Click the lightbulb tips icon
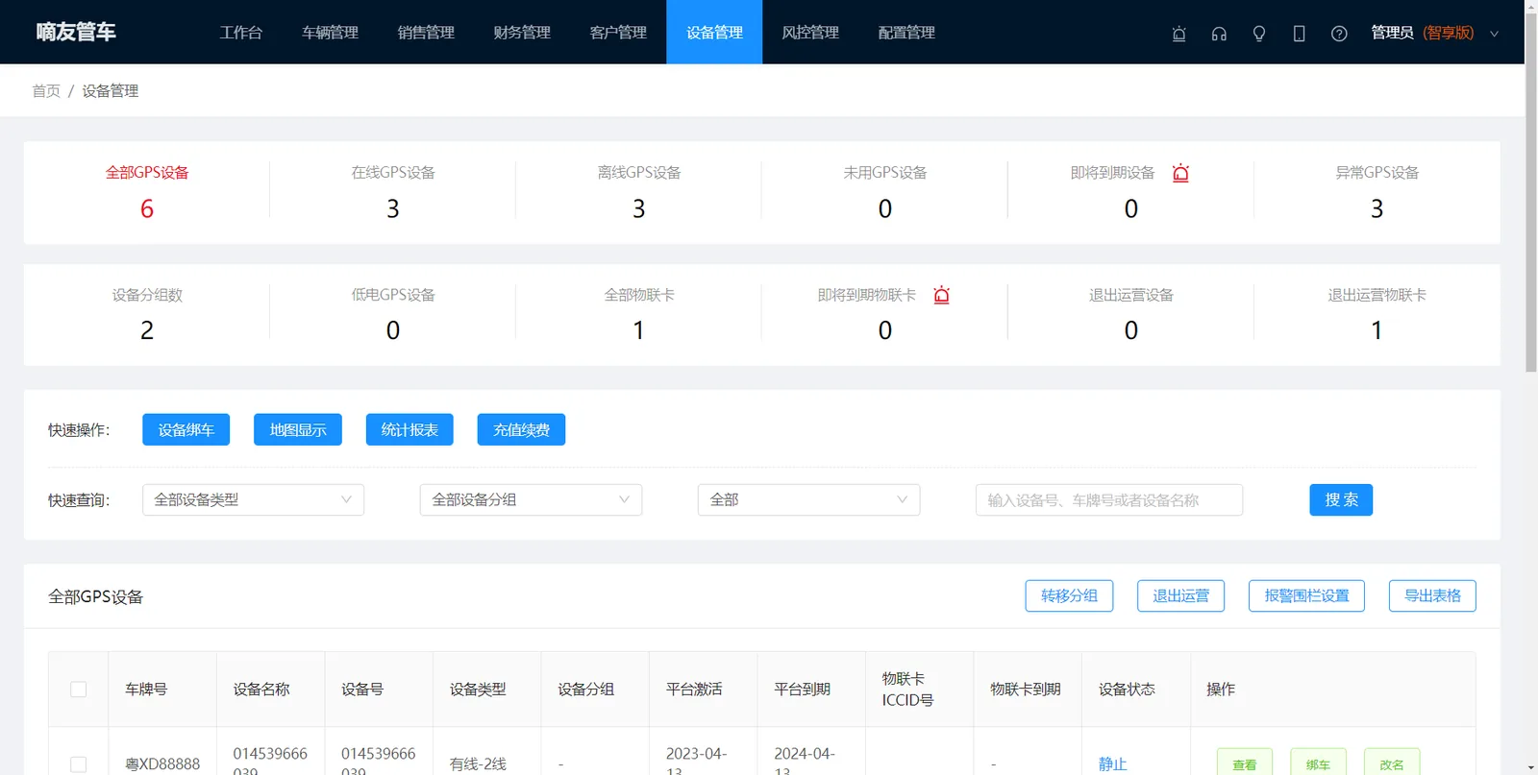 pos(1259,34)
